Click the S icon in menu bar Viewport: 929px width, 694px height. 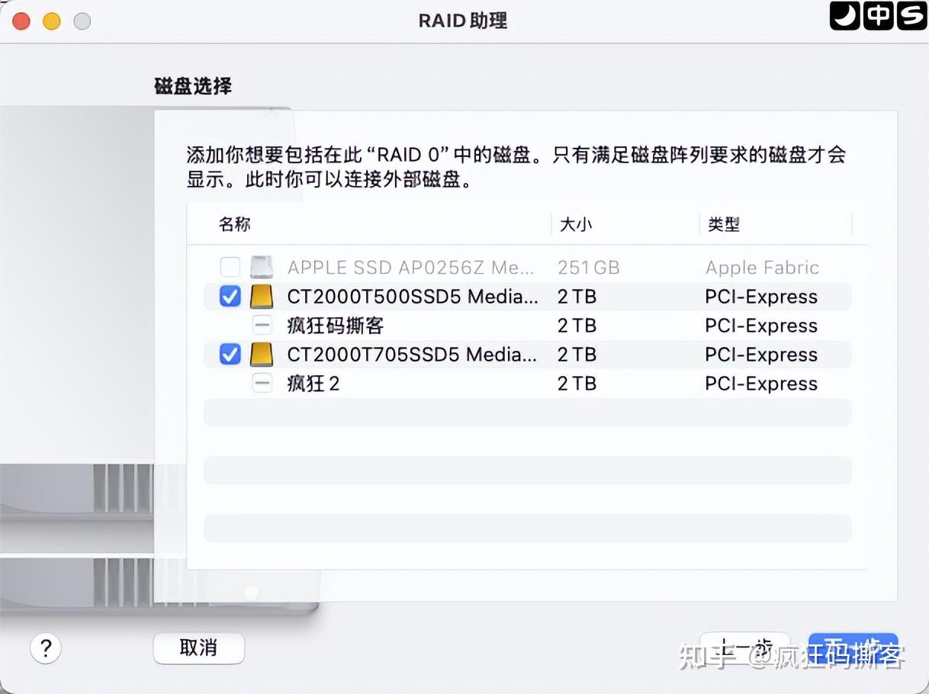[x=911, y=15]
